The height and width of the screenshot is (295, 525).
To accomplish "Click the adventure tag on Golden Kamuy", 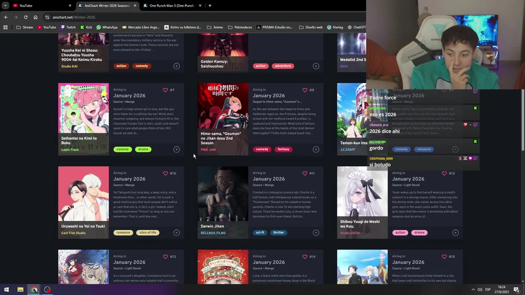I will click(283, 66).
